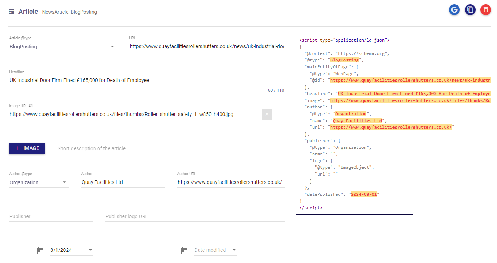Click the Google rich results test icon
497x263 pixels.
pyautogui.click(x=454, y=10)
